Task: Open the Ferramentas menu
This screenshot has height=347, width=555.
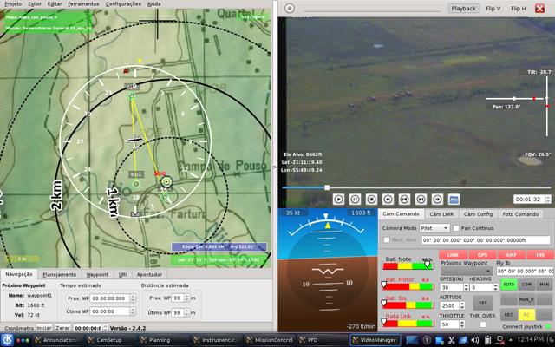Action: [83, 3]
